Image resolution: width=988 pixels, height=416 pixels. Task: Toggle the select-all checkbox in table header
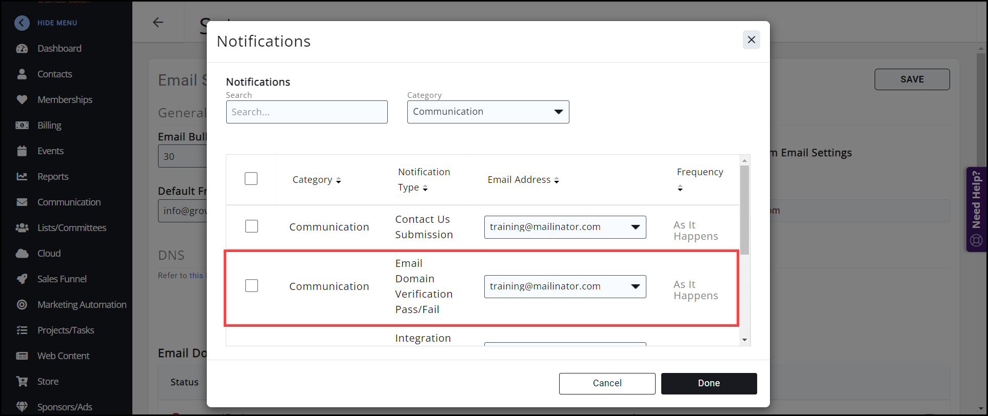(x=251, y=179)
